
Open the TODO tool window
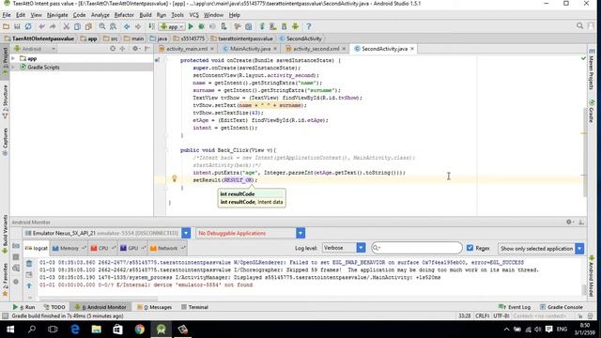(54, 307)
